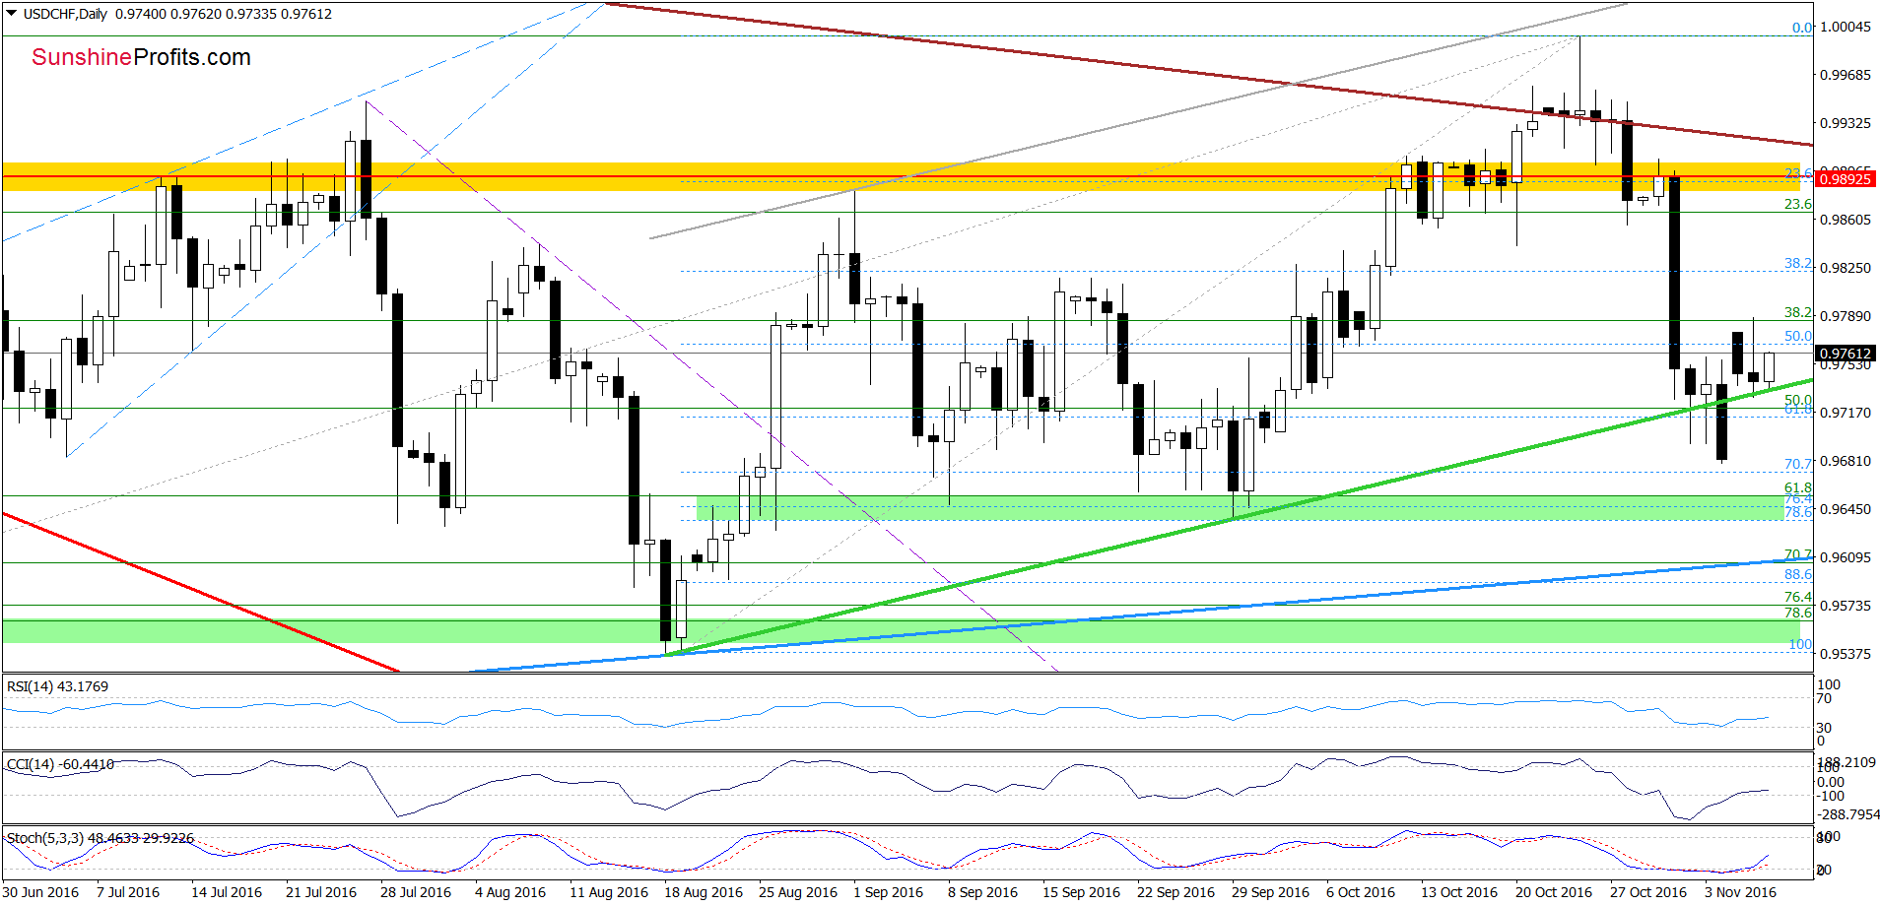Select the 21 Jul 2016 date label
The image size is (1880, 906).
321,892
